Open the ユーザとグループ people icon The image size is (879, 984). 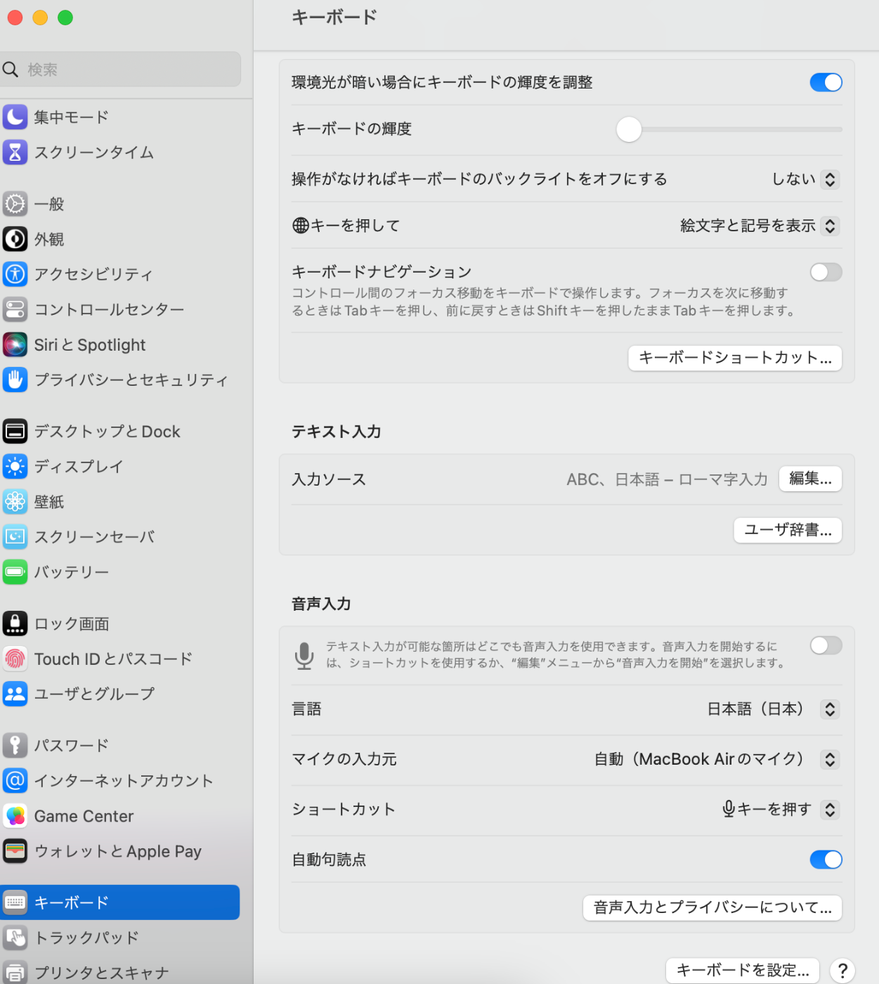tap(15, 694)
